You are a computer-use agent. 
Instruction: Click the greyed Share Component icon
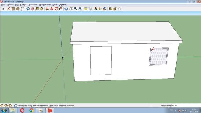pyautogui.click(x=119, y=9)
